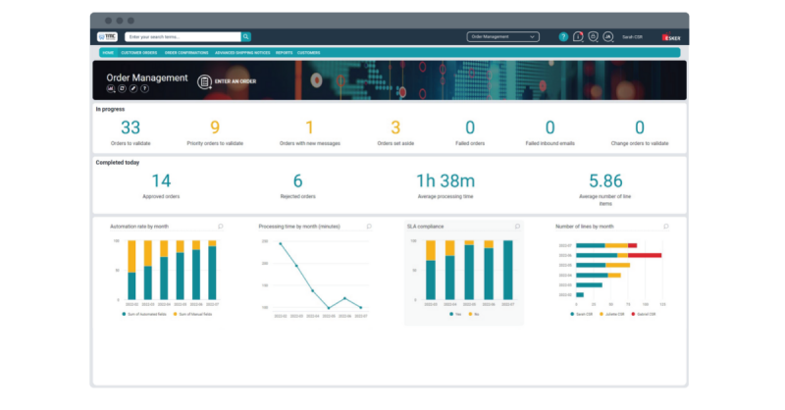The height and width of the screenshot is (410, 785).
Task: Click zoom icon on Processing time chart
Action: pos(368,226)
